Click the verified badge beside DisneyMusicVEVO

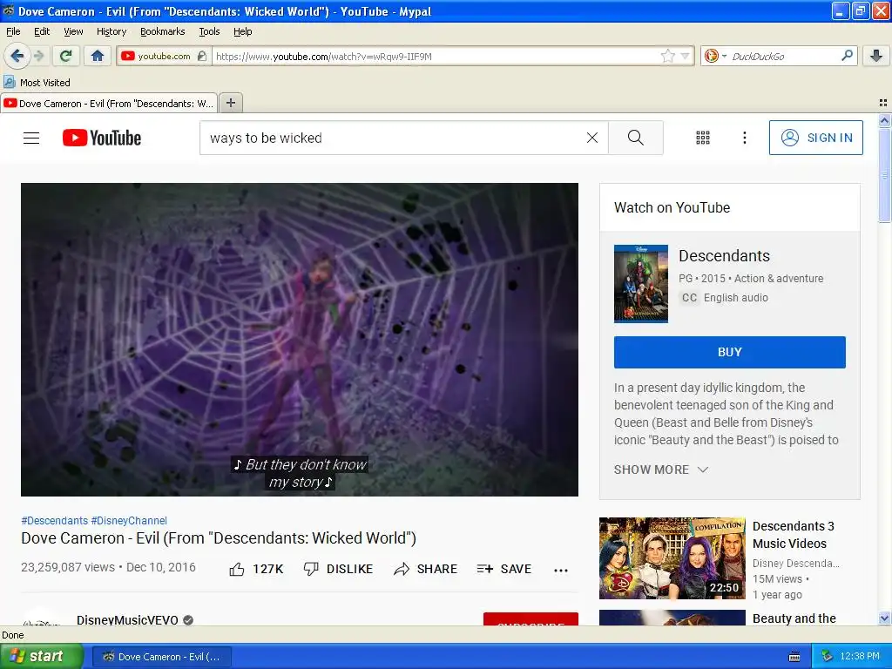[188, 620]
